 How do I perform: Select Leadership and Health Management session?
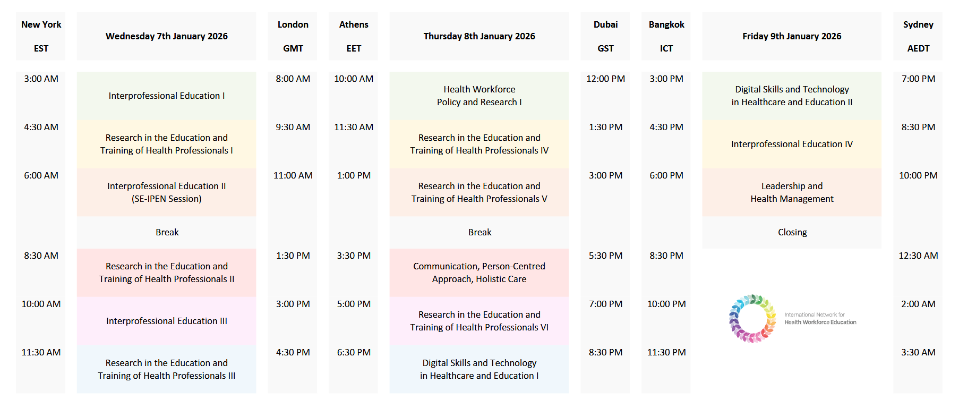(791, 192)
